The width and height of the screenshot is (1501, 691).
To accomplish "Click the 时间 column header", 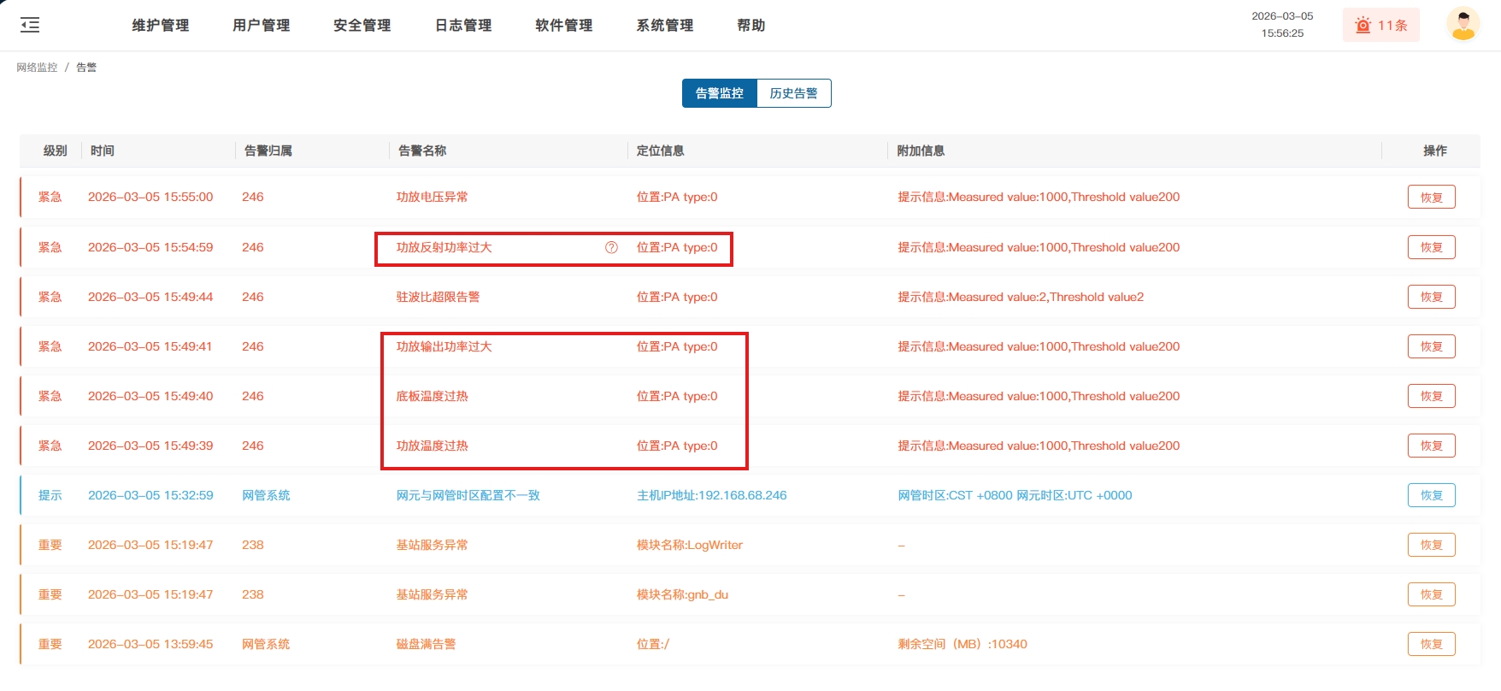I will 103,151.
